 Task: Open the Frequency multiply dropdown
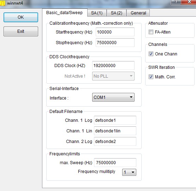129,172
